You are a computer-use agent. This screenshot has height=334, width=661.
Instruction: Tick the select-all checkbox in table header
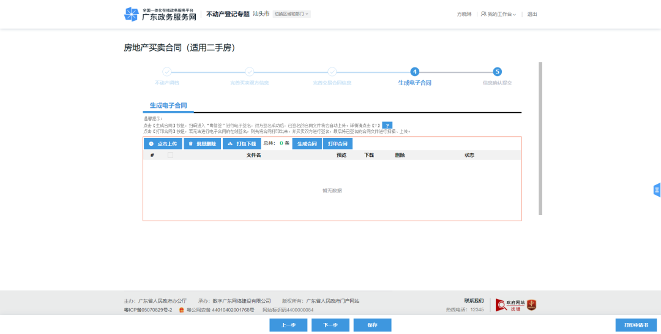170,155
